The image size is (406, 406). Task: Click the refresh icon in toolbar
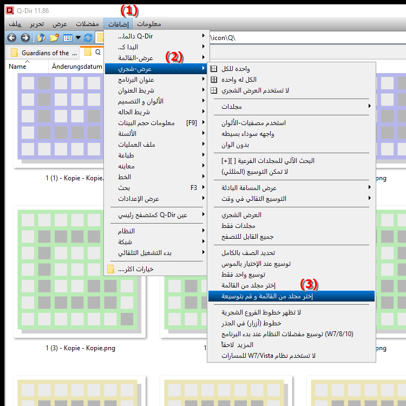pyautogui.click(x=88, y=38)
